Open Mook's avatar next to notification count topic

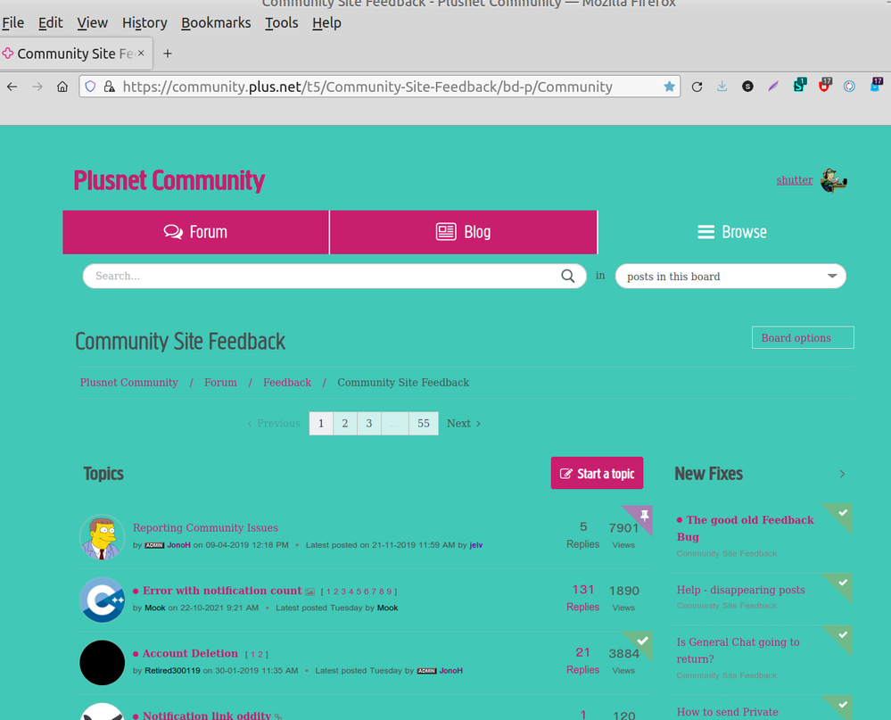102,600
